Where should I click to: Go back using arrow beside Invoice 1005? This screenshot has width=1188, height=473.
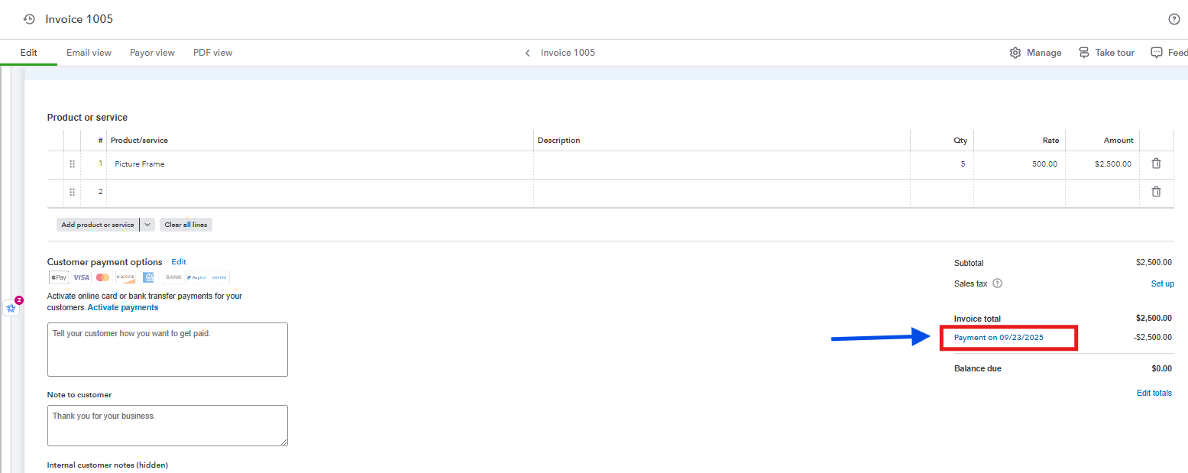[527, 53]
